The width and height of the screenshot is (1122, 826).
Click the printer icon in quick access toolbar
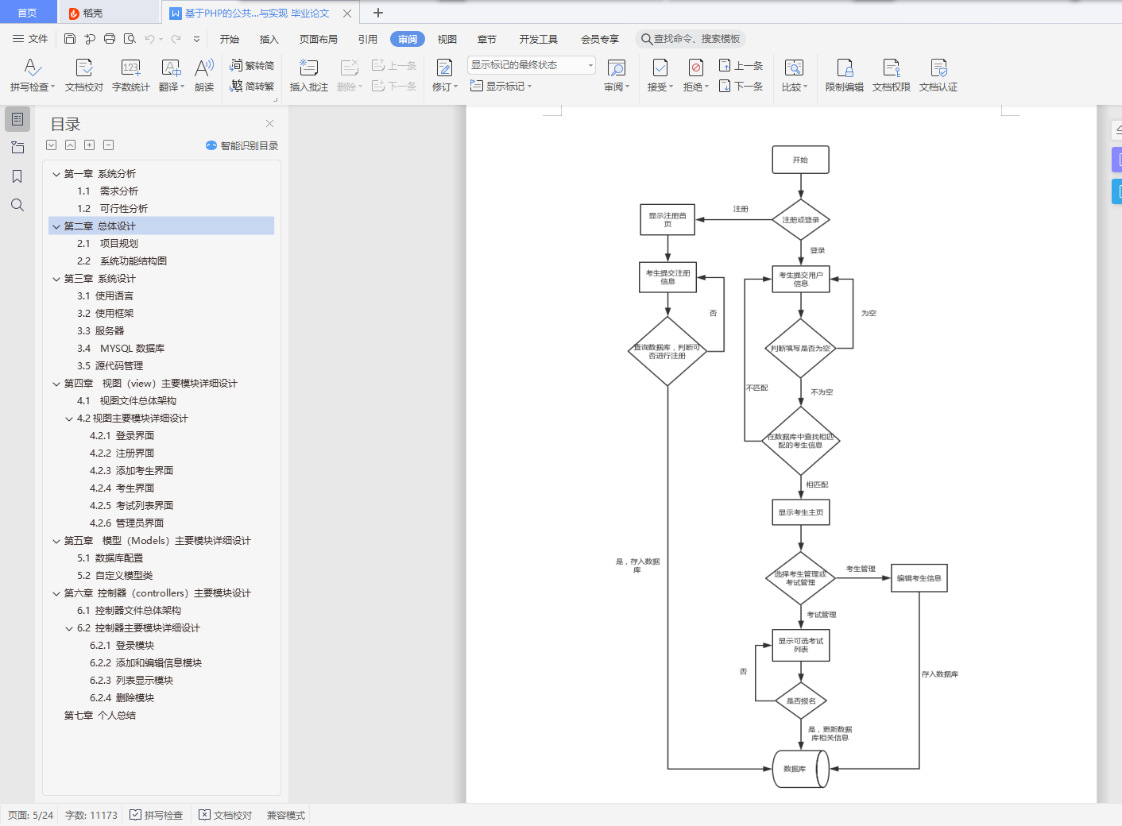(x=110, y=39)
